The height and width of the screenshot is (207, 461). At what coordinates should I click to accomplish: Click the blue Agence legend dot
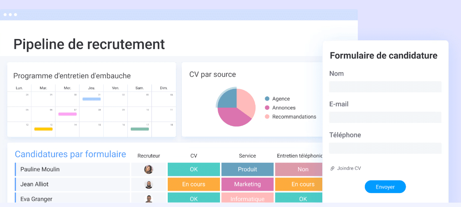tap(267, 99)
